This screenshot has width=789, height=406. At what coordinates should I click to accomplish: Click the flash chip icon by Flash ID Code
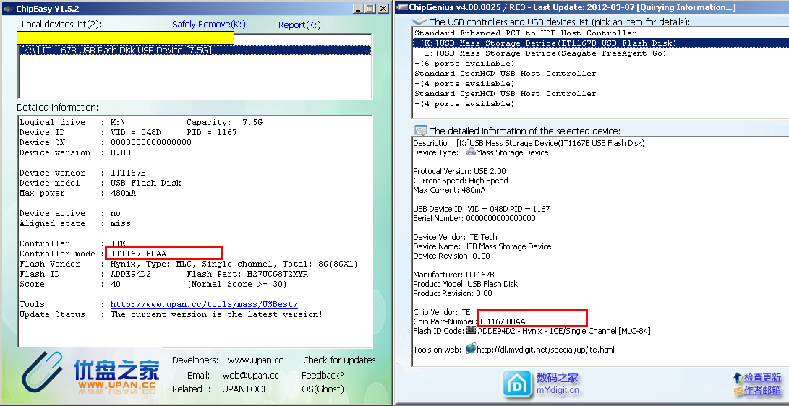point(472,331)
